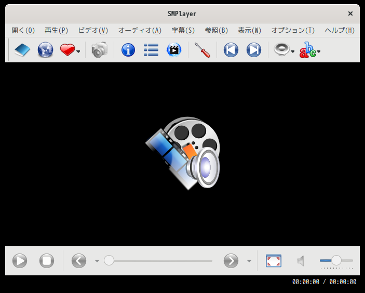
Task: Open forward options dropdown arrow
Action: 249,261
